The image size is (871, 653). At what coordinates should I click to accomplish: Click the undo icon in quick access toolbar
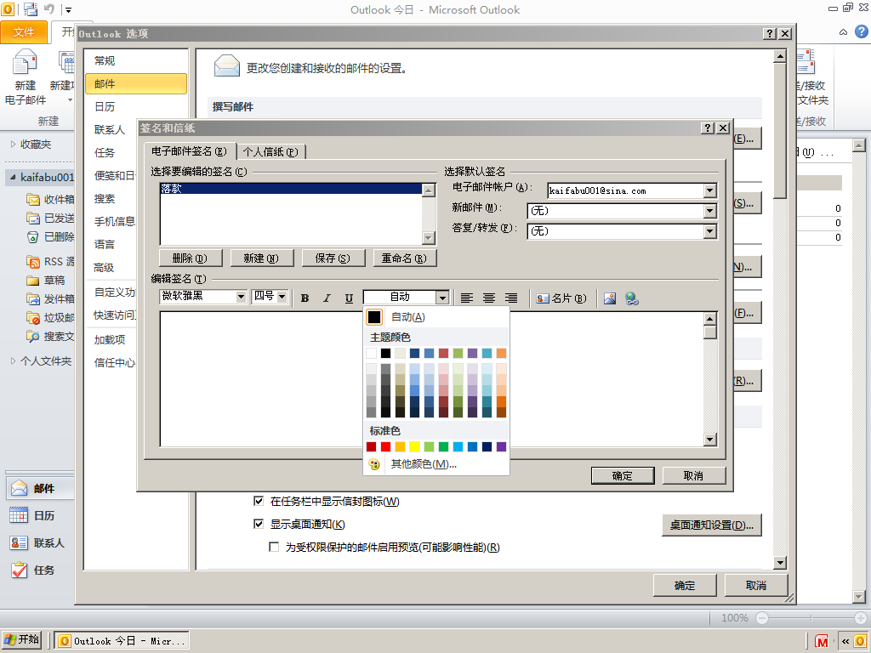click(x=48, y=9)
